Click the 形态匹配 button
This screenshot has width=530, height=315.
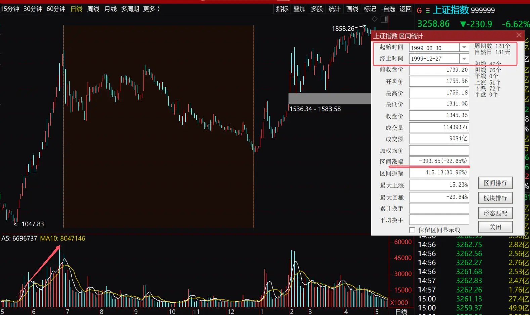click(495, 213)
